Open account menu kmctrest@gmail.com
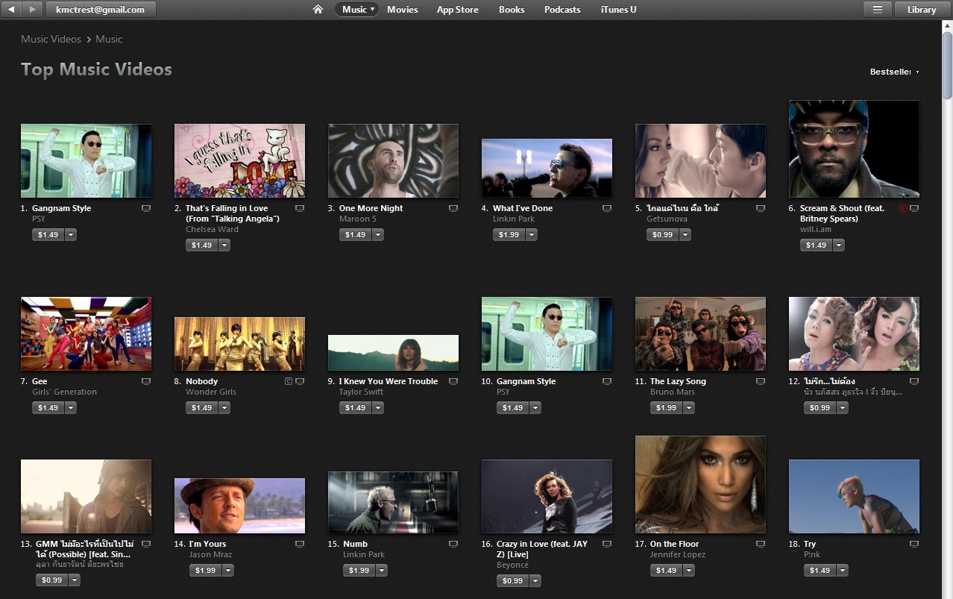The height and width of the screenshot is (599, 953). 101,10
